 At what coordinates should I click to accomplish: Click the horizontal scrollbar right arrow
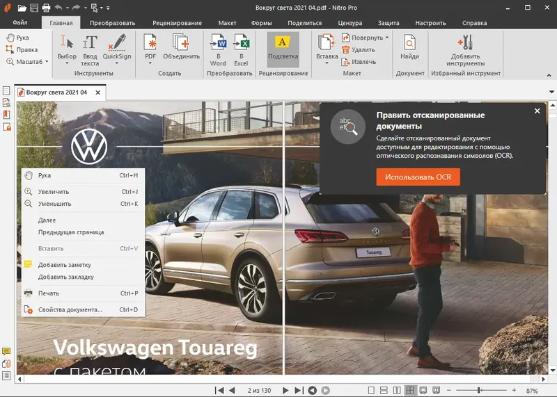(543, 379)
